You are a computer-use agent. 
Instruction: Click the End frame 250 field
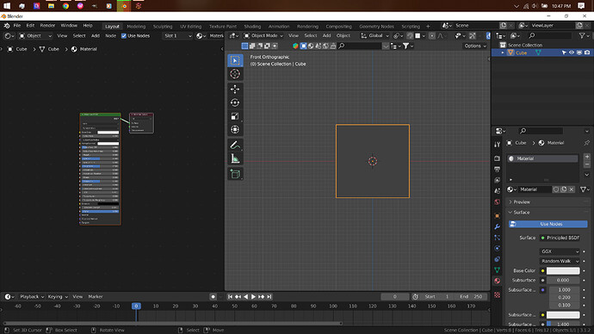[x=471, y=296]
